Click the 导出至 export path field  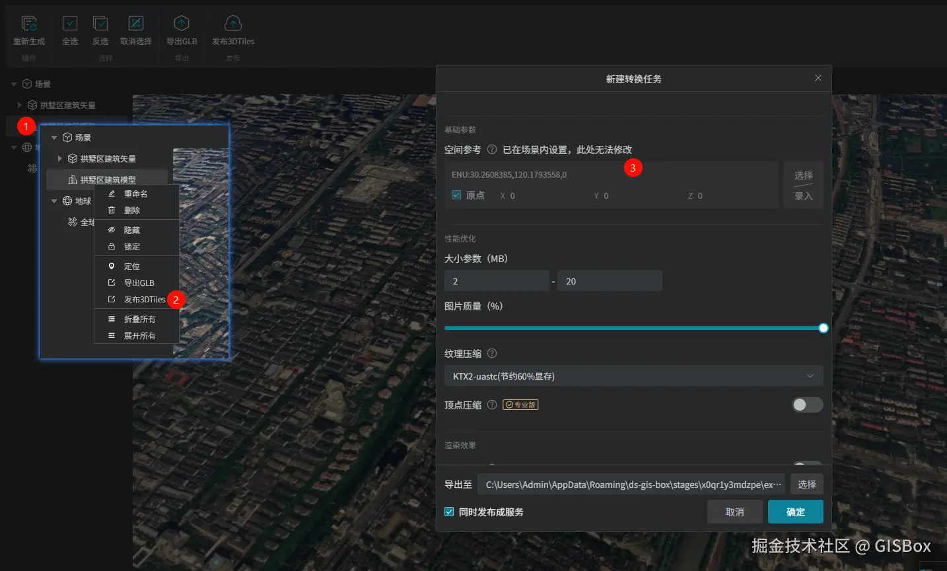631,485
